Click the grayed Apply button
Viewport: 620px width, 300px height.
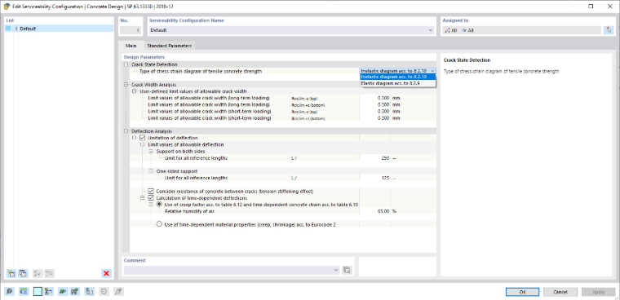pos(598,292)
